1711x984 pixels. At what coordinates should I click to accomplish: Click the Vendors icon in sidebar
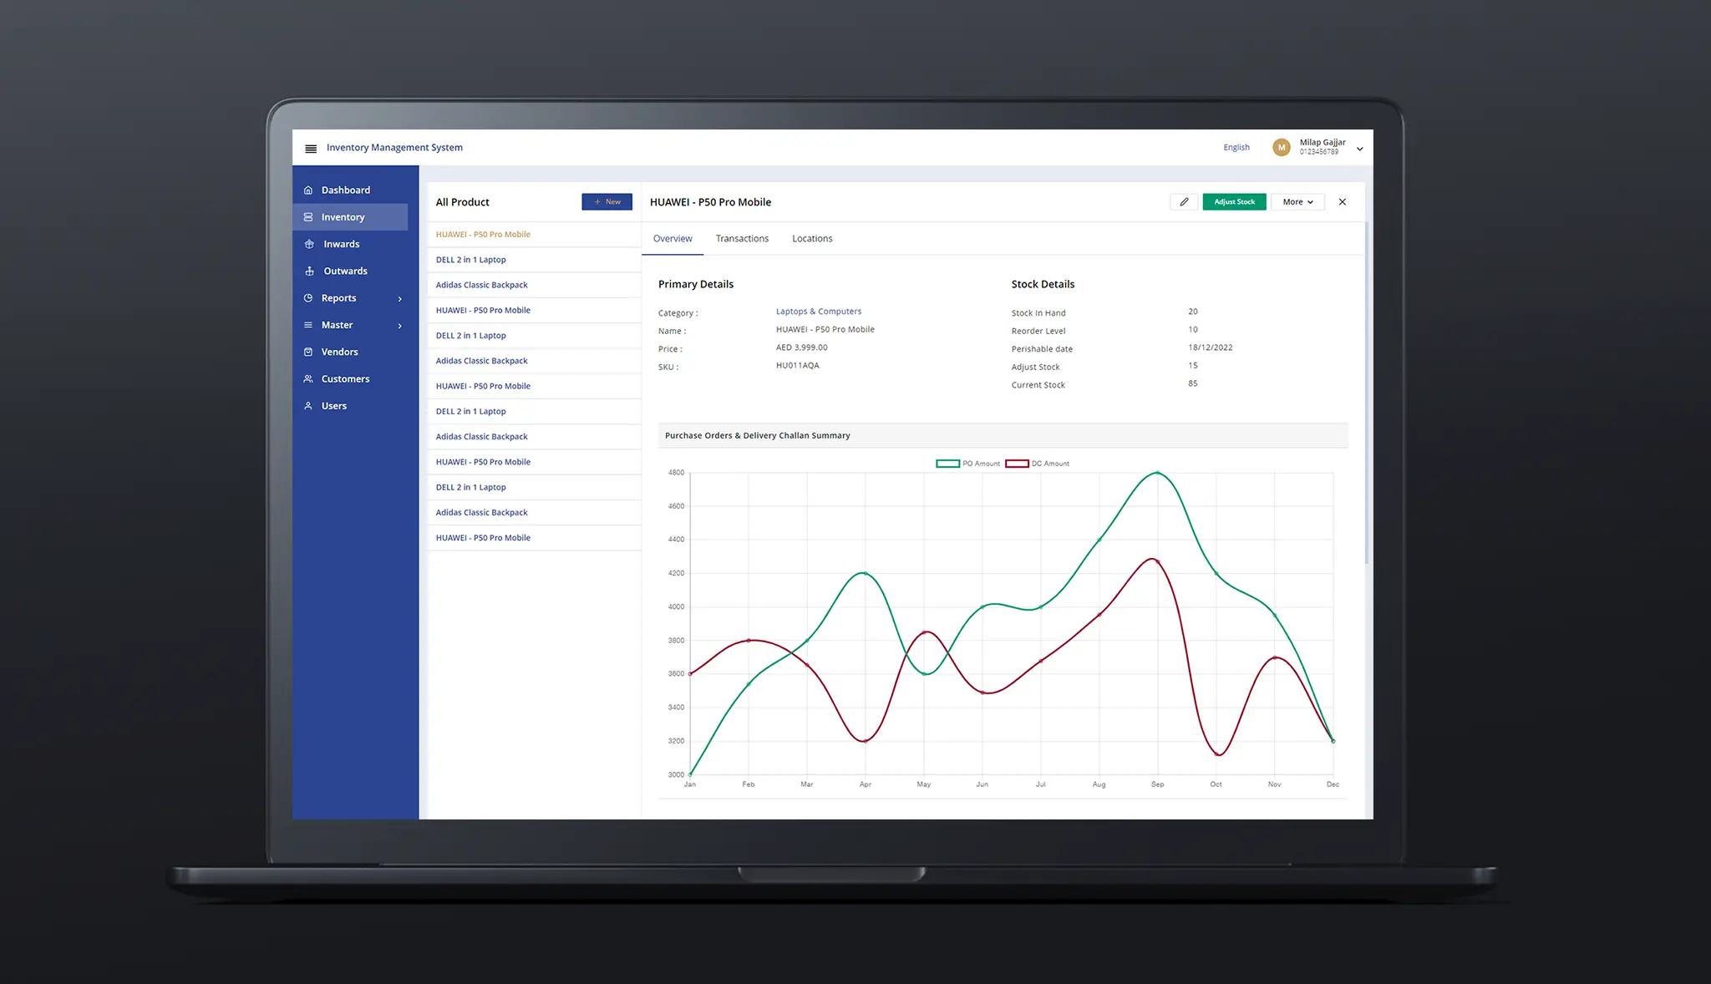(x=309, y=352)
